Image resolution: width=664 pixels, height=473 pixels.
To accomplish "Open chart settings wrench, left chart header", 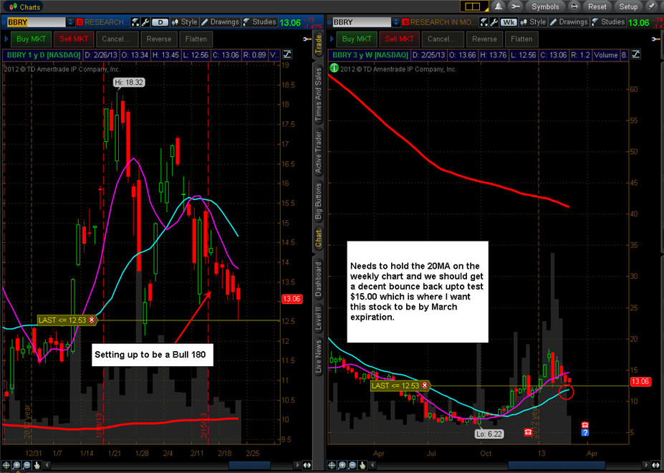I will (x=145, y=22).
